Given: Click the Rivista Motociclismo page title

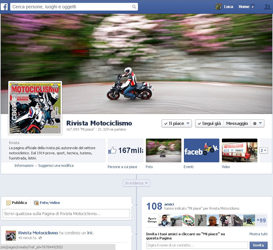Looking at the screenshot, I should pyautogui.click(x=99, y=123).
